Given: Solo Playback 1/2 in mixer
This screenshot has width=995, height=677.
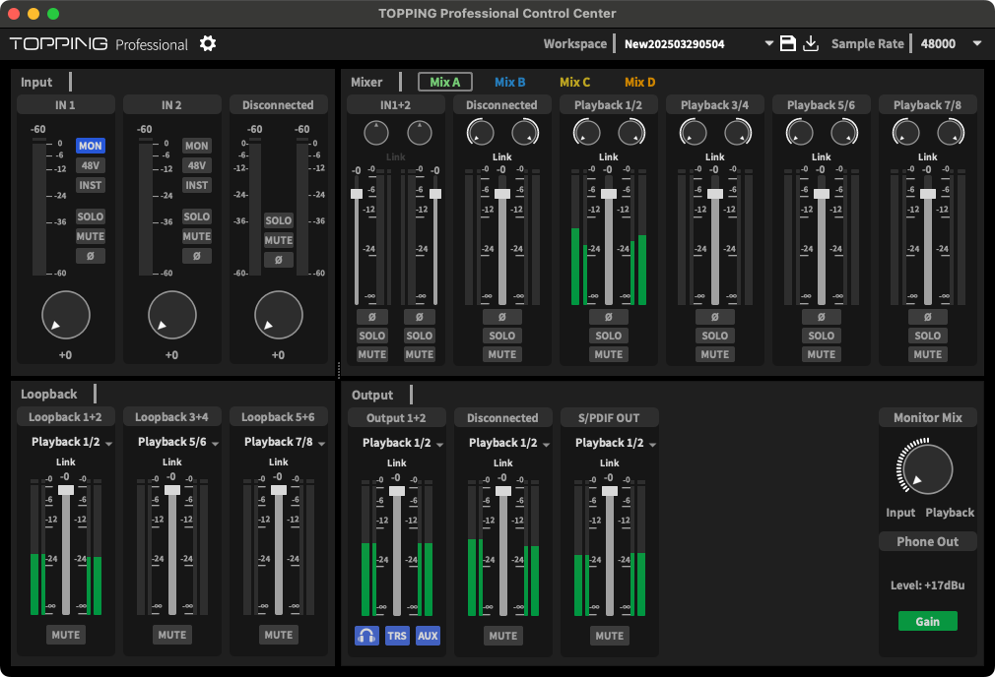Looking at the screenshot, I should (x=609, y=336).
